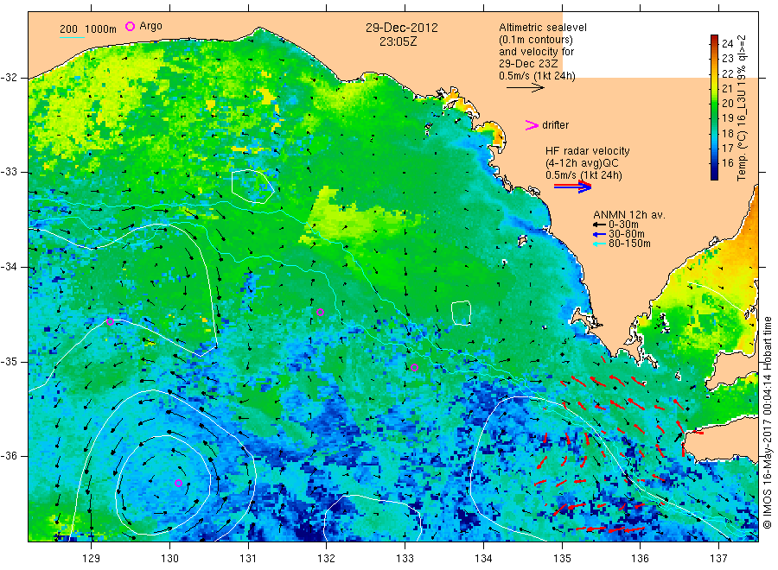Click the colorbar value '17'
The image size is (778, 570).
point(727,148)
